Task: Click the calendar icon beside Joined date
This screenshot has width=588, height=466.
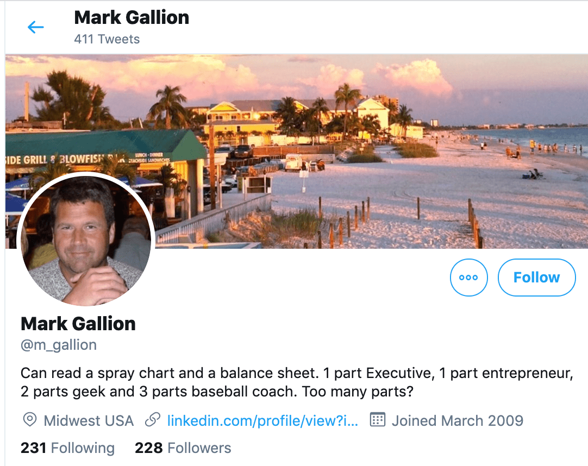Action: [377, 420]
